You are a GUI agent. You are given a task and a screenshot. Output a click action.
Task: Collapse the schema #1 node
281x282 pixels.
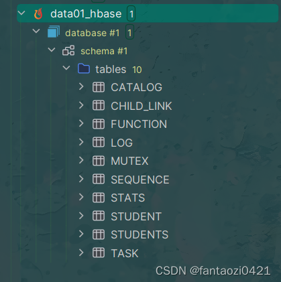[x=52, y=50]
